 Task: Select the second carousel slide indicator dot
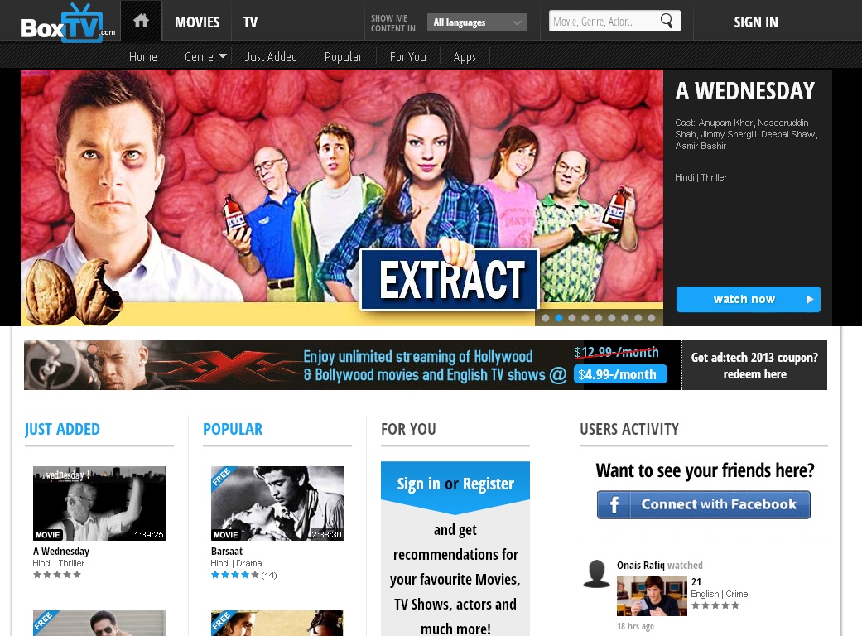[559, 318]
